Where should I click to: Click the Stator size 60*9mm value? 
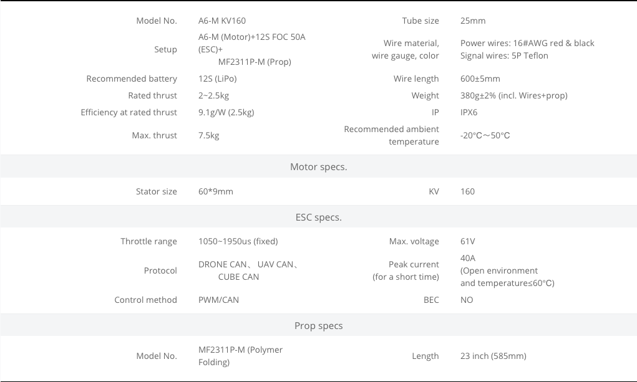pos(216,191)
